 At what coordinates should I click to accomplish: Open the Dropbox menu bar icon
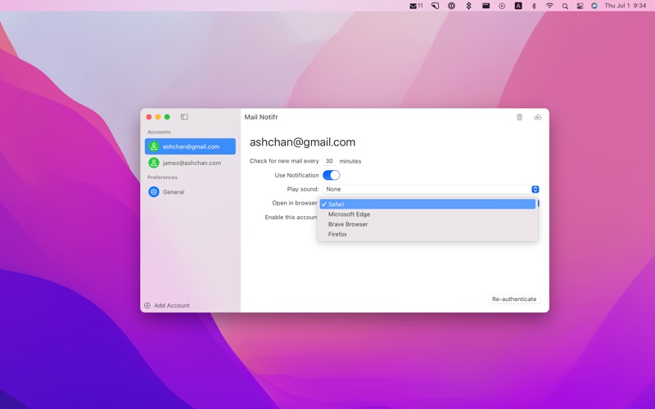coord(468,6)
